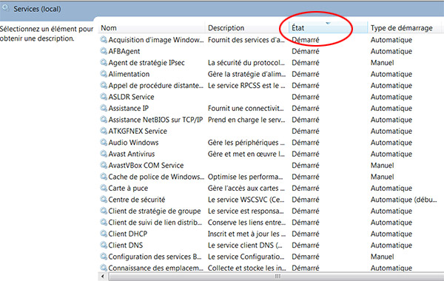Sort by Type de démarrage column header
The image size is (444, 281).
point(405,28)
